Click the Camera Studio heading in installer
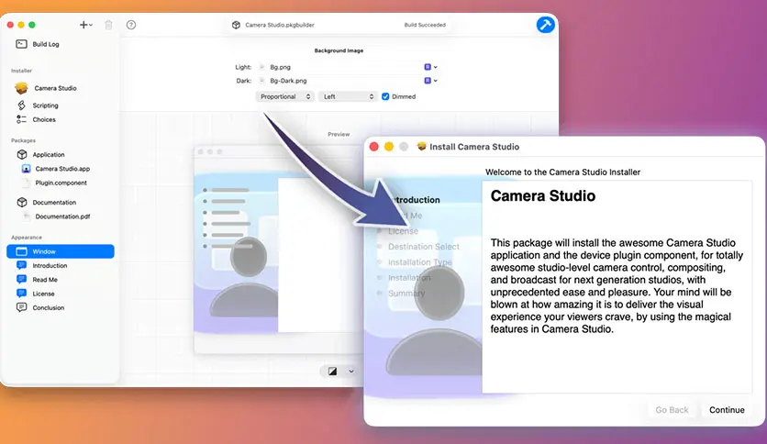Viewport: 767px width, 444px height. (543, 195)
